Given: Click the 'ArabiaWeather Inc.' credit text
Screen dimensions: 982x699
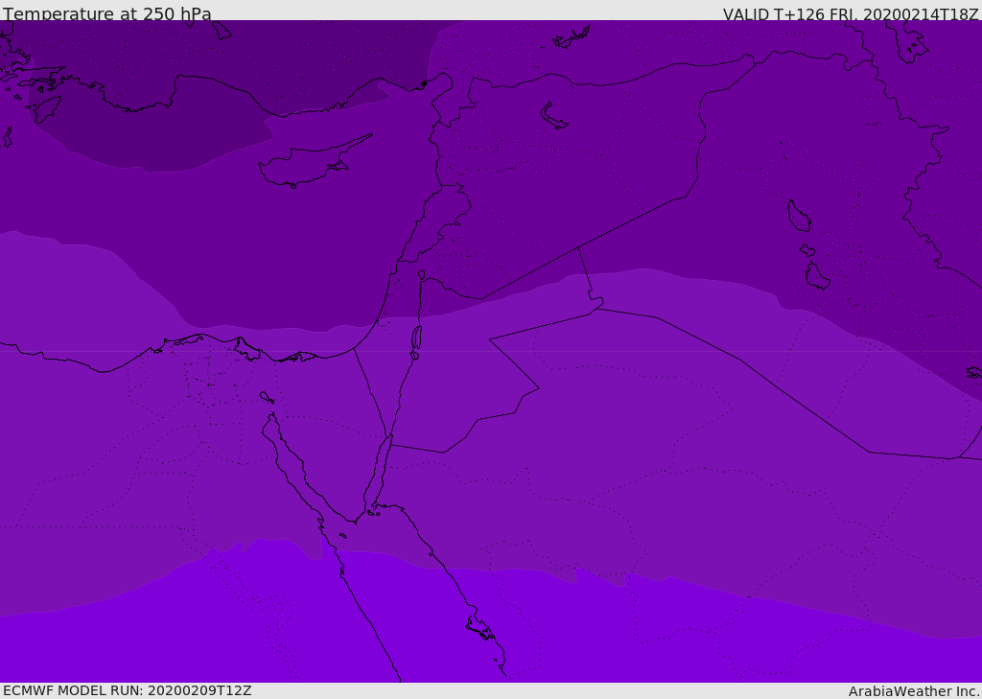Looking at the screenshot, I should pos(914,691).
